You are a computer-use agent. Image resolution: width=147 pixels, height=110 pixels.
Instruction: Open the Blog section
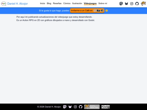49,3
